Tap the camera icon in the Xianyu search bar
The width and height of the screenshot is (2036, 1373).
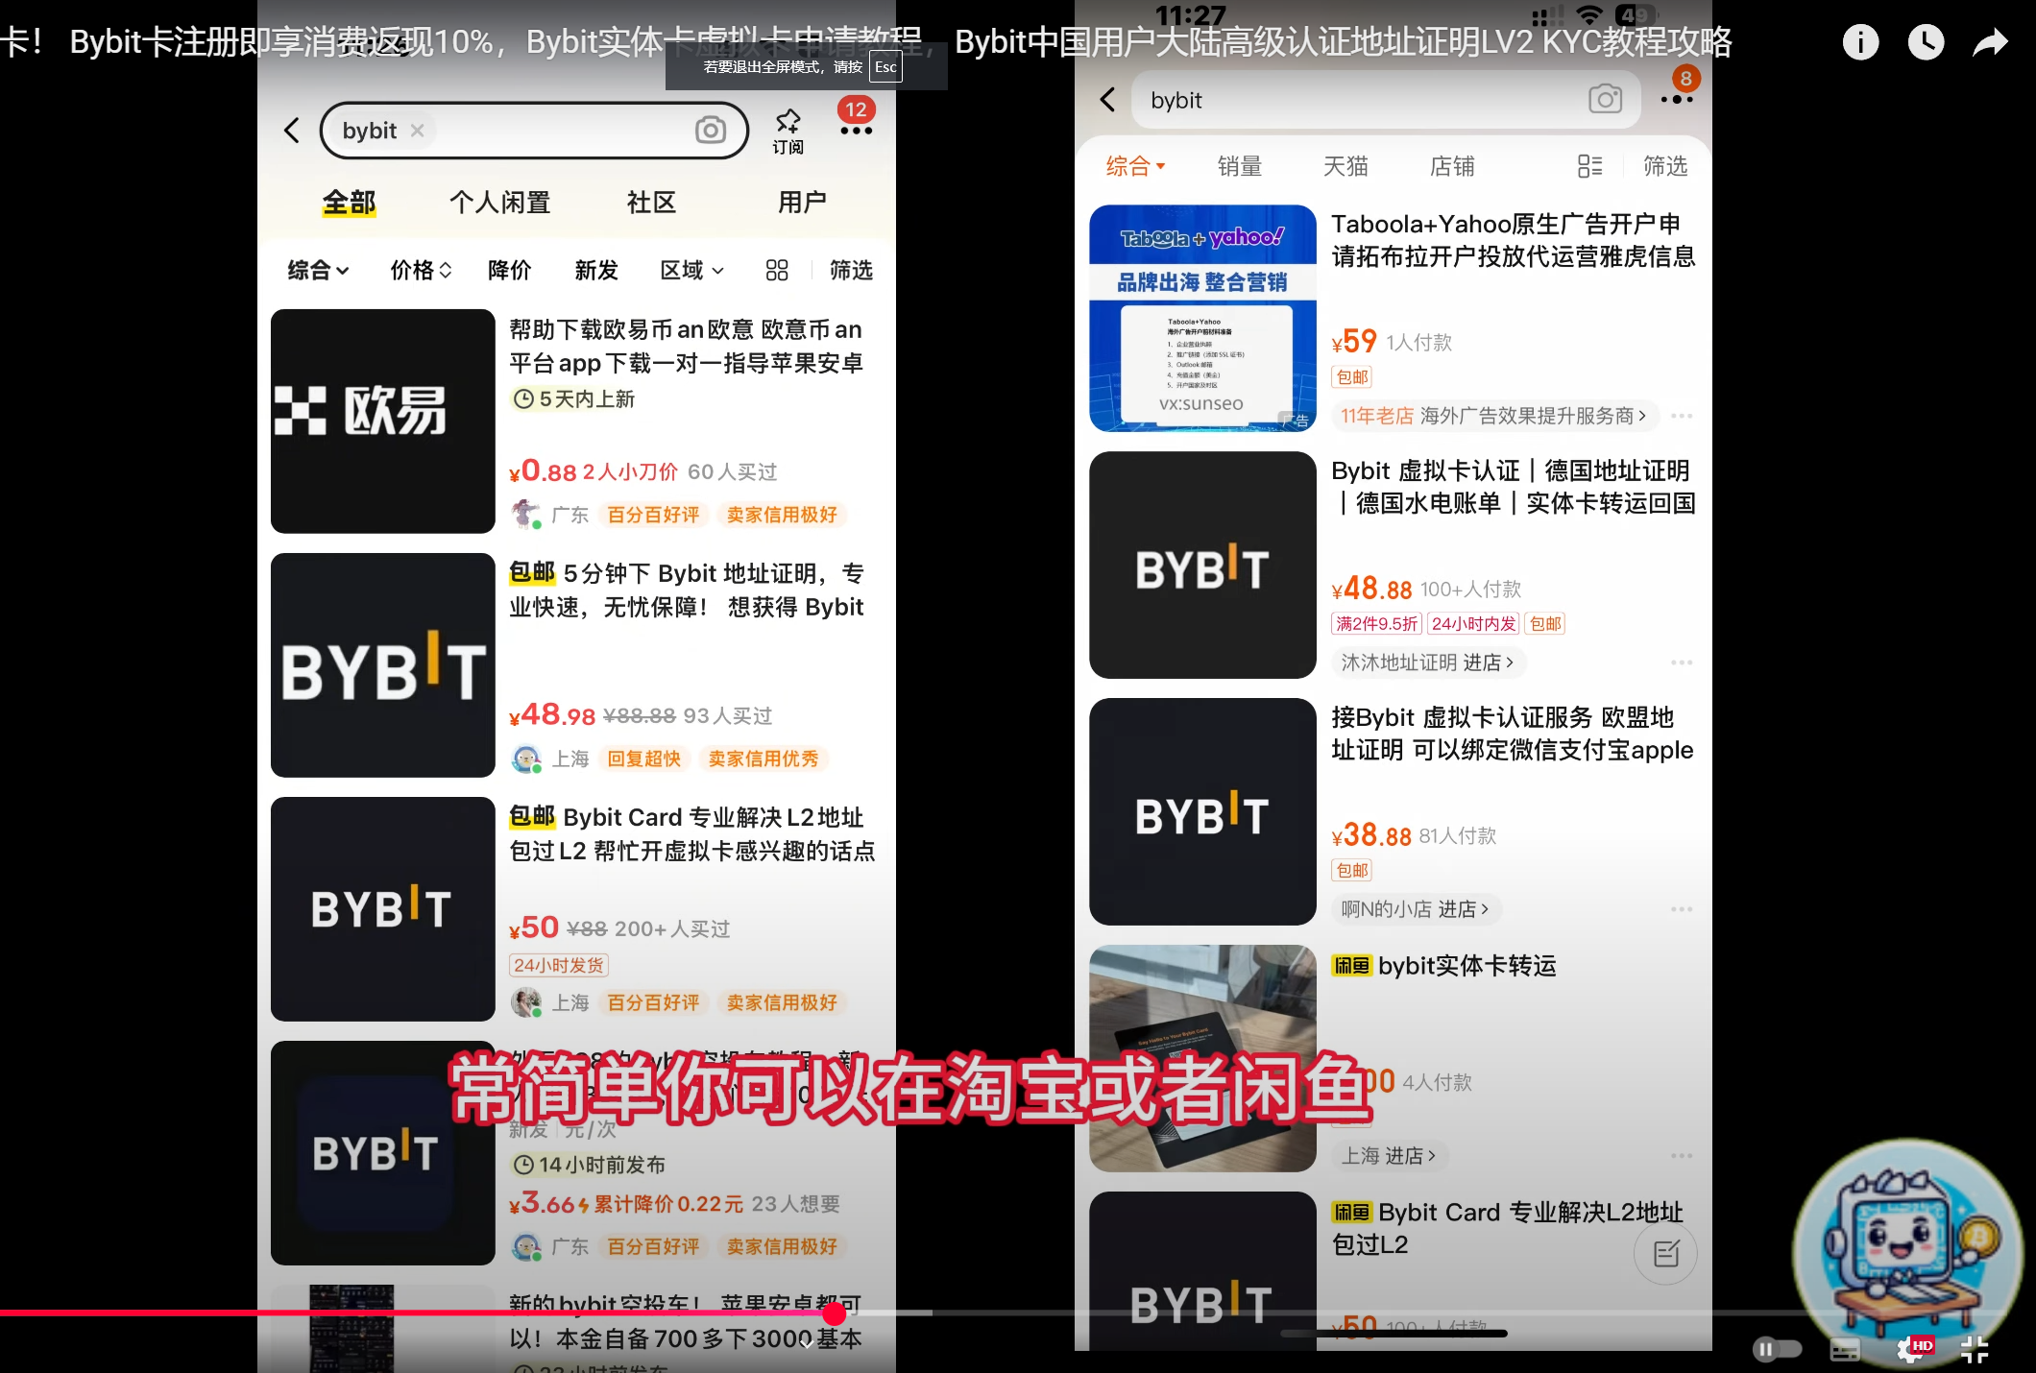pos(711,130)
